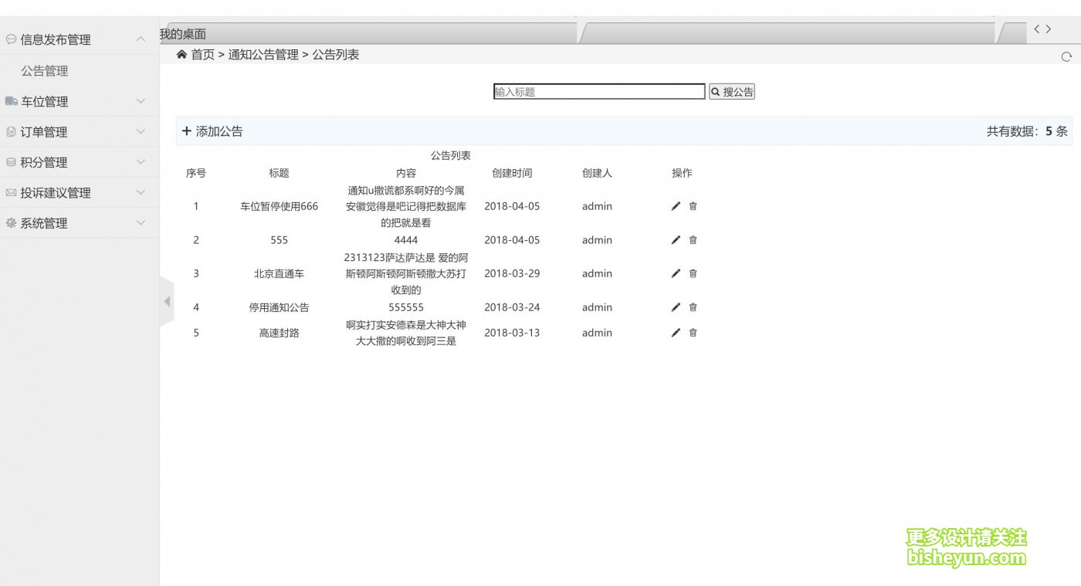The width and height of the screenshot is (1081, 586).
Task: Expand the 车位管理 menu chevron
Action: coord(141,101)
